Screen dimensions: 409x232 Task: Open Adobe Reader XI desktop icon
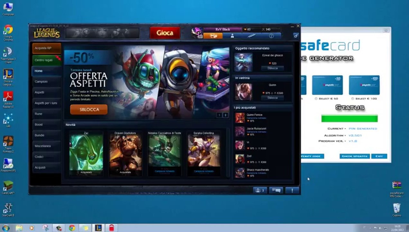click(x=8, y=100)
